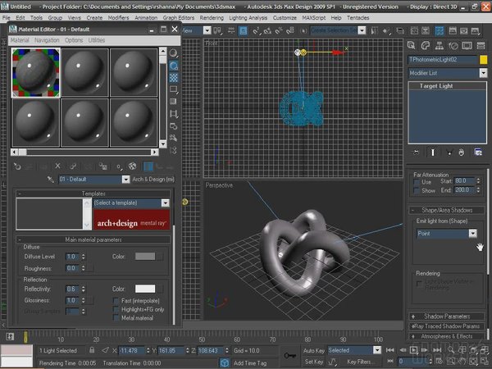The width and height of the screenshot is (492, 369).
Task: Click the Diffuse Color swatch
Action: click(x=145, y=257)
